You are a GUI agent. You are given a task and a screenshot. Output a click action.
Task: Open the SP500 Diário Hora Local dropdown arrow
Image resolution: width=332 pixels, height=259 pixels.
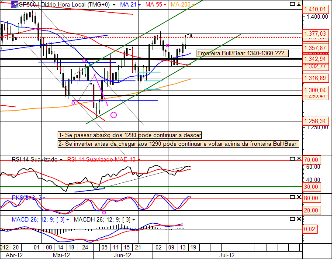(x=114, y=5)
